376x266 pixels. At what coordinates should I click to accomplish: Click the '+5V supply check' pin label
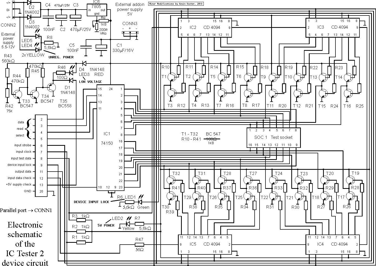19,184
